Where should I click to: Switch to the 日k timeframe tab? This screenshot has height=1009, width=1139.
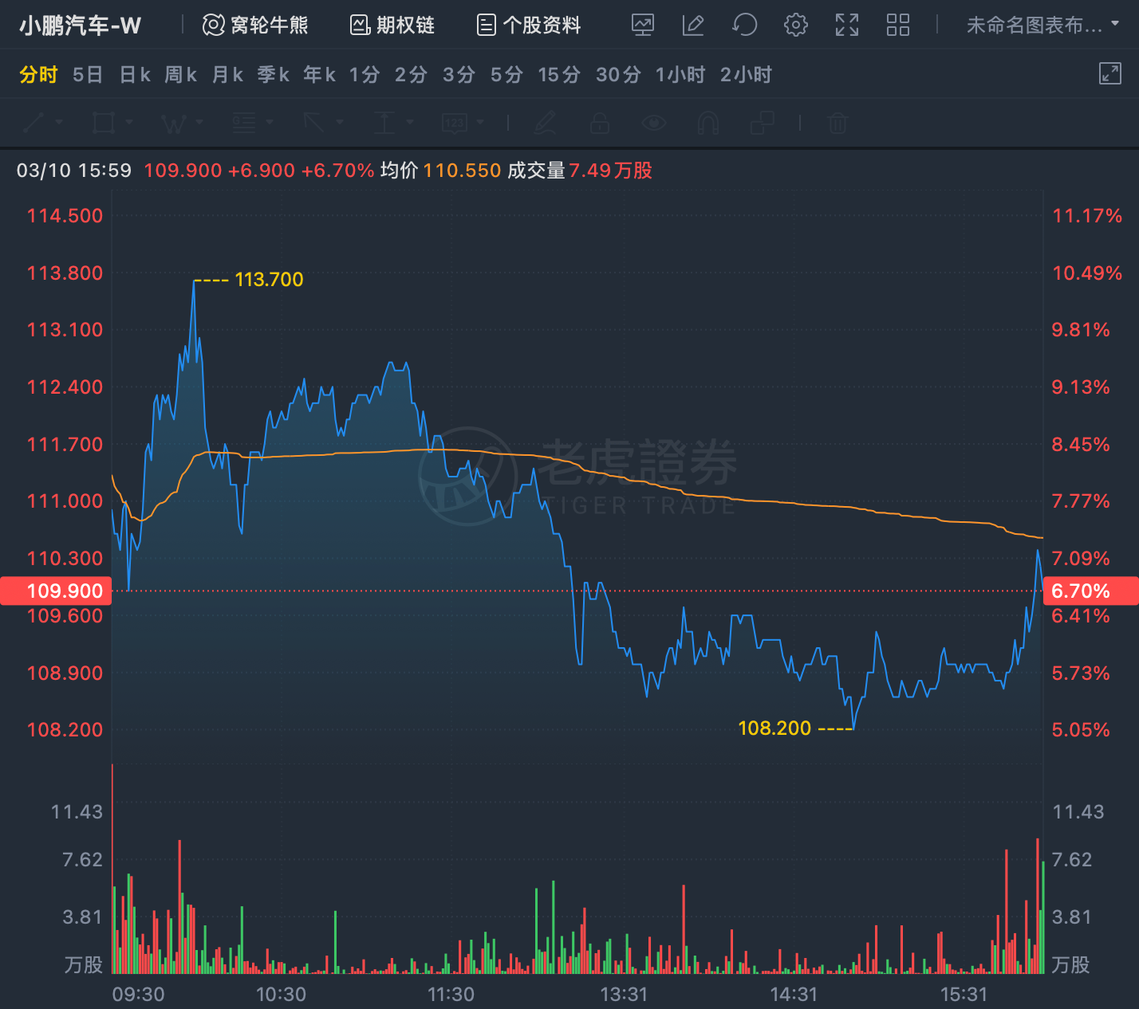tap(135, 75)
